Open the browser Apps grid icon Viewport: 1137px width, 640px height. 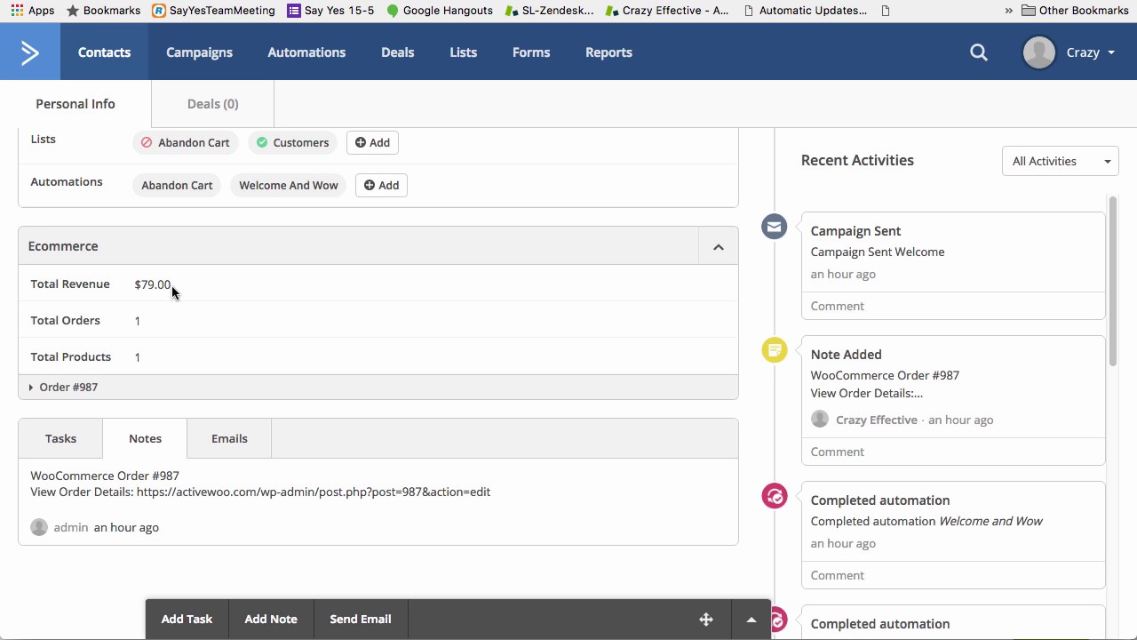[x=17, y=11]
